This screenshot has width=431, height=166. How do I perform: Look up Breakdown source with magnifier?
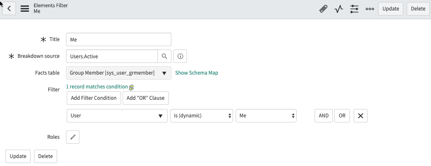[164, 56]
